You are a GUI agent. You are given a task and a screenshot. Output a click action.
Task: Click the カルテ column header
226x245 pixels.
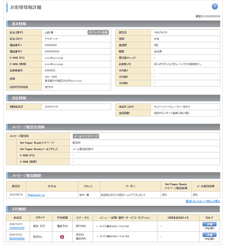pyautogui.click(x=209, y=218)
